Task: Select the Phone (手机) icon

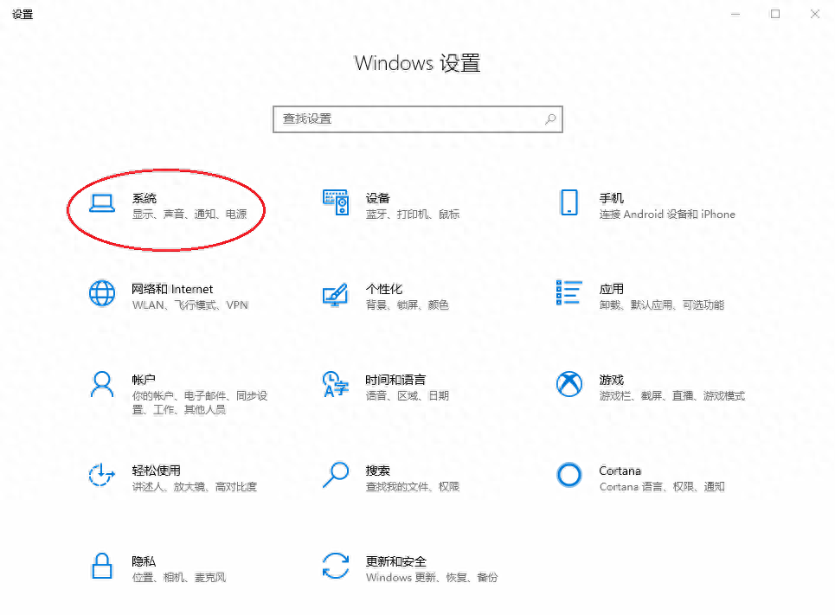Action: tap(568, 203)
